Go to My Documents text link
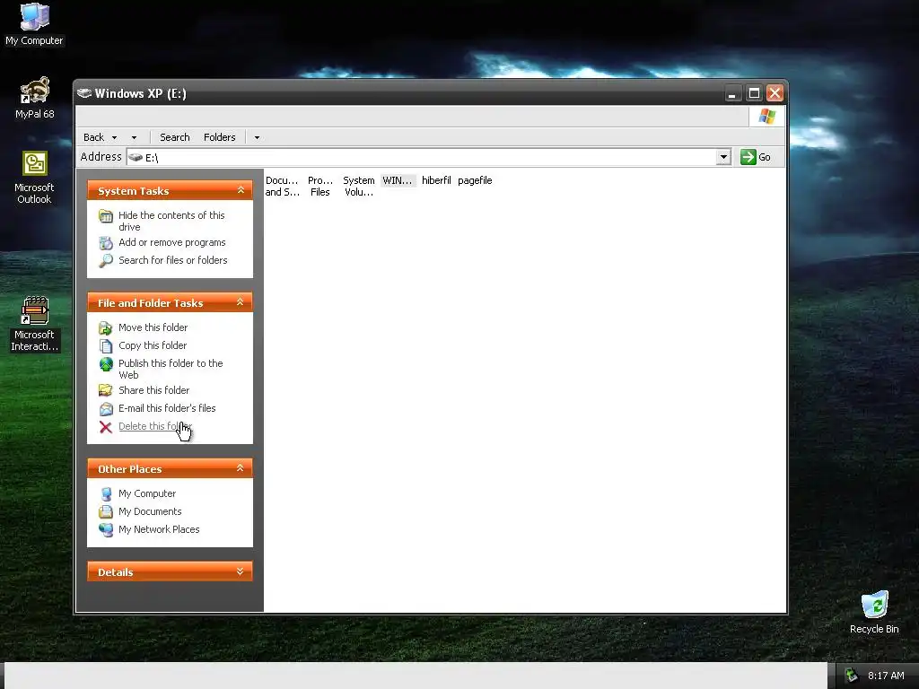 150,511
